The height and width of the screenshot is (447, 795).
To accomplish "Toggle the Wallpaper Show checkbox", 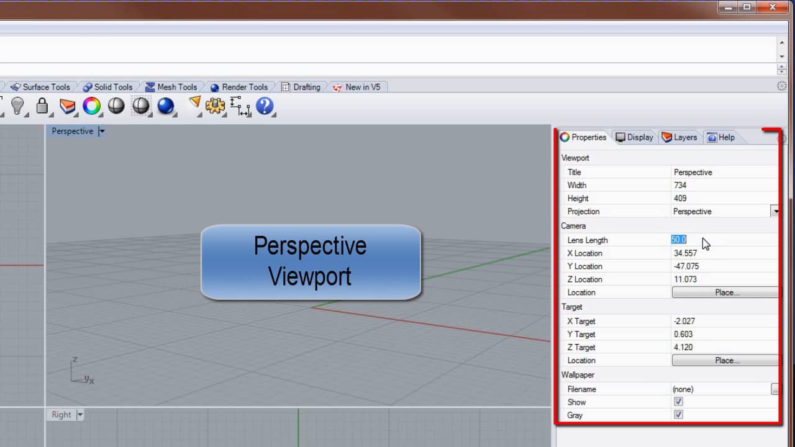I will (x=678, y=402).
